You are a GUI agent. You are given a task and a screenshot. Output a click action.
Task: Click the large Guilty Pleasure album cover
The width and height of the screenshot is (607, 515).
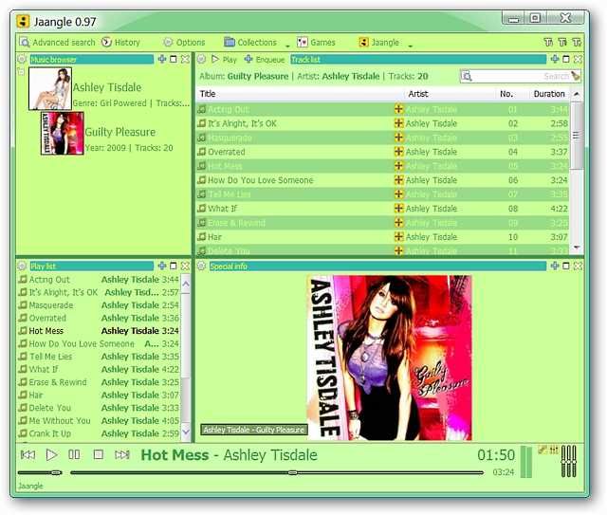[390, 358]
